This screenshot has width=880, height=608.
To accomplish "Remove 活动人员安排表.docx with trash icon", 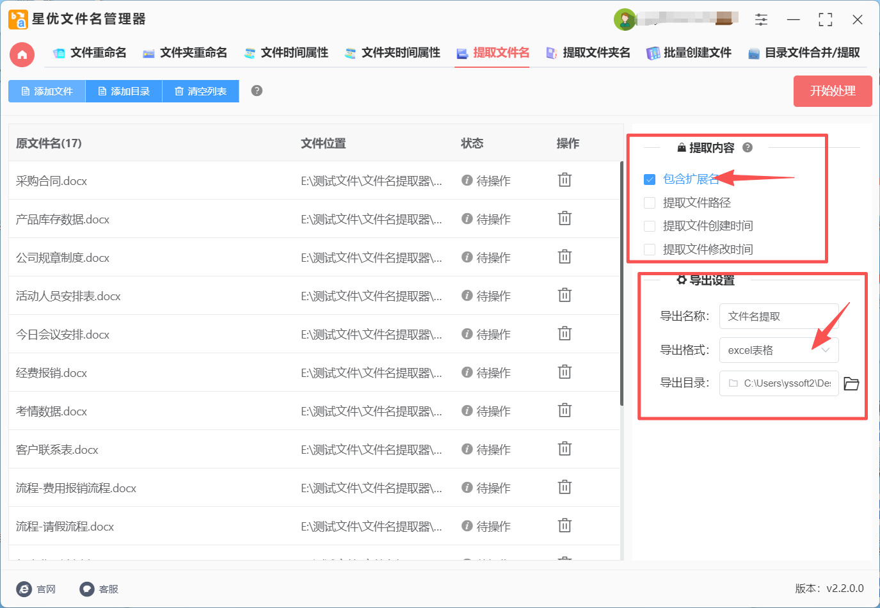I will [564, 295].
